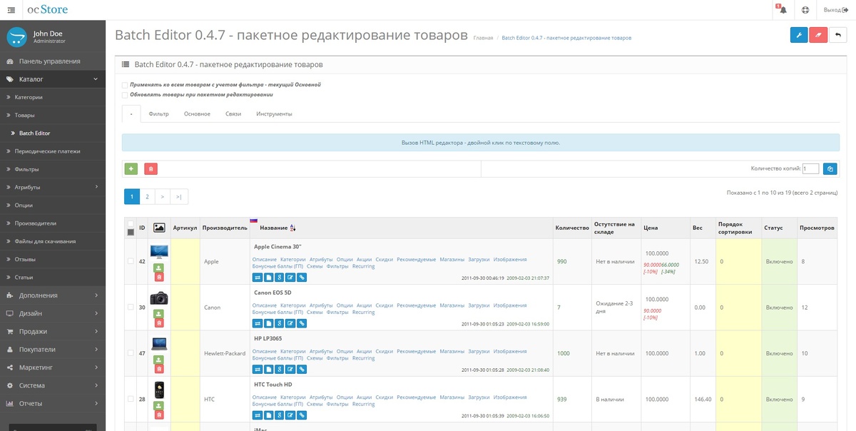
Task: Expand the Продажи sidebar menu
Action: pos(53,331)
